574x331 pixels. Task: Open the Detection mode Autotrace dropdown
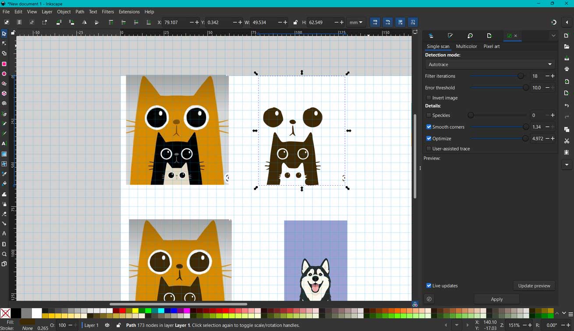pos(489,64)
